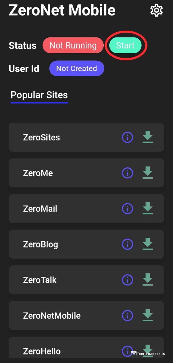Tap the Not Running status badge
Screen dimensions: 173x363
coord(73,45)
